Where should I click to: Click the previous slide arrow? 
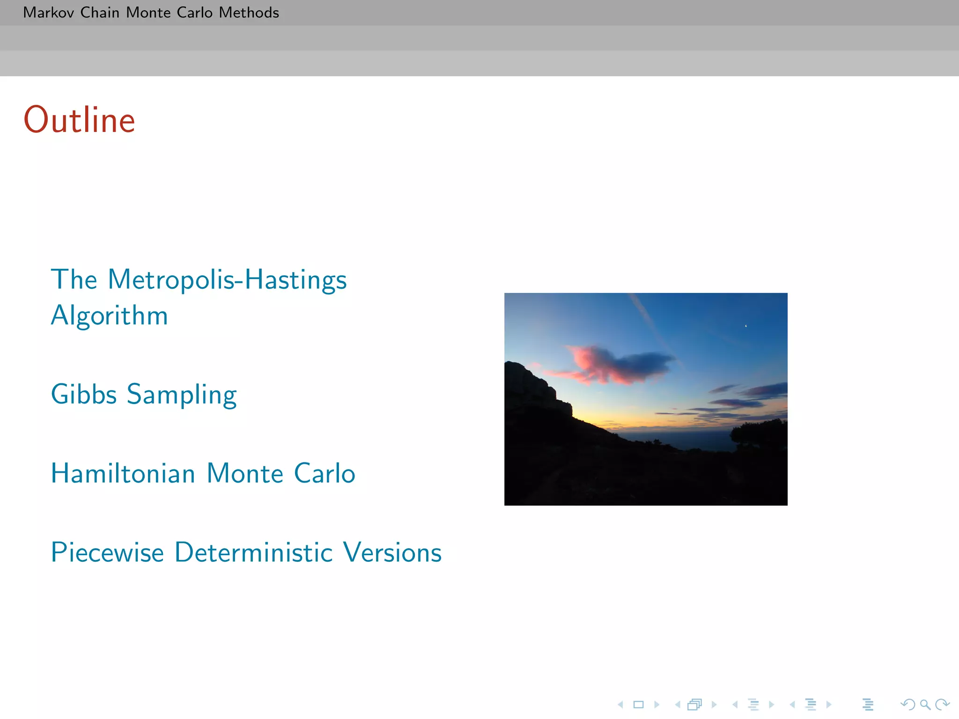pos(620,704)
